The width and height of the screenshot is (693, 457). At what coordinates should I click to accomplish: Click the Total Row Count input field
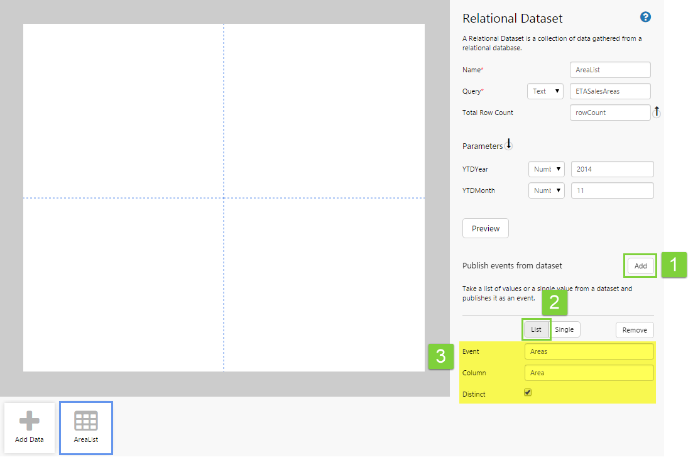point(609,113)
